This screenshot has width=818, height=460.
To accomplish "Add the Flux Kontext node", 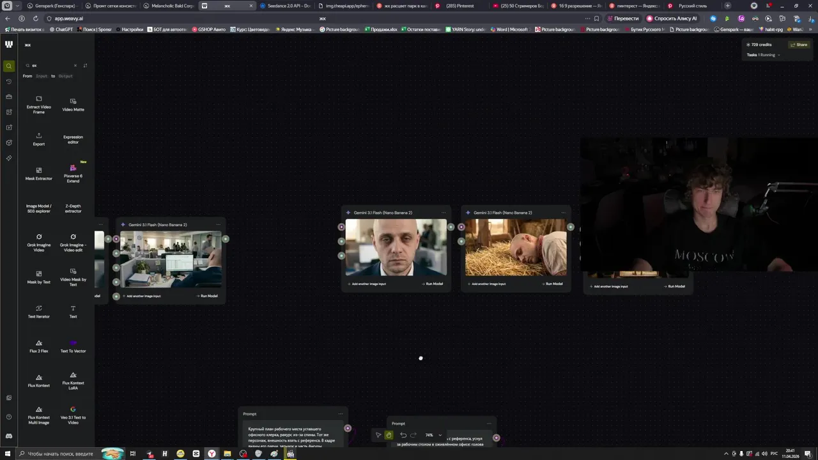I will (39, 381).
